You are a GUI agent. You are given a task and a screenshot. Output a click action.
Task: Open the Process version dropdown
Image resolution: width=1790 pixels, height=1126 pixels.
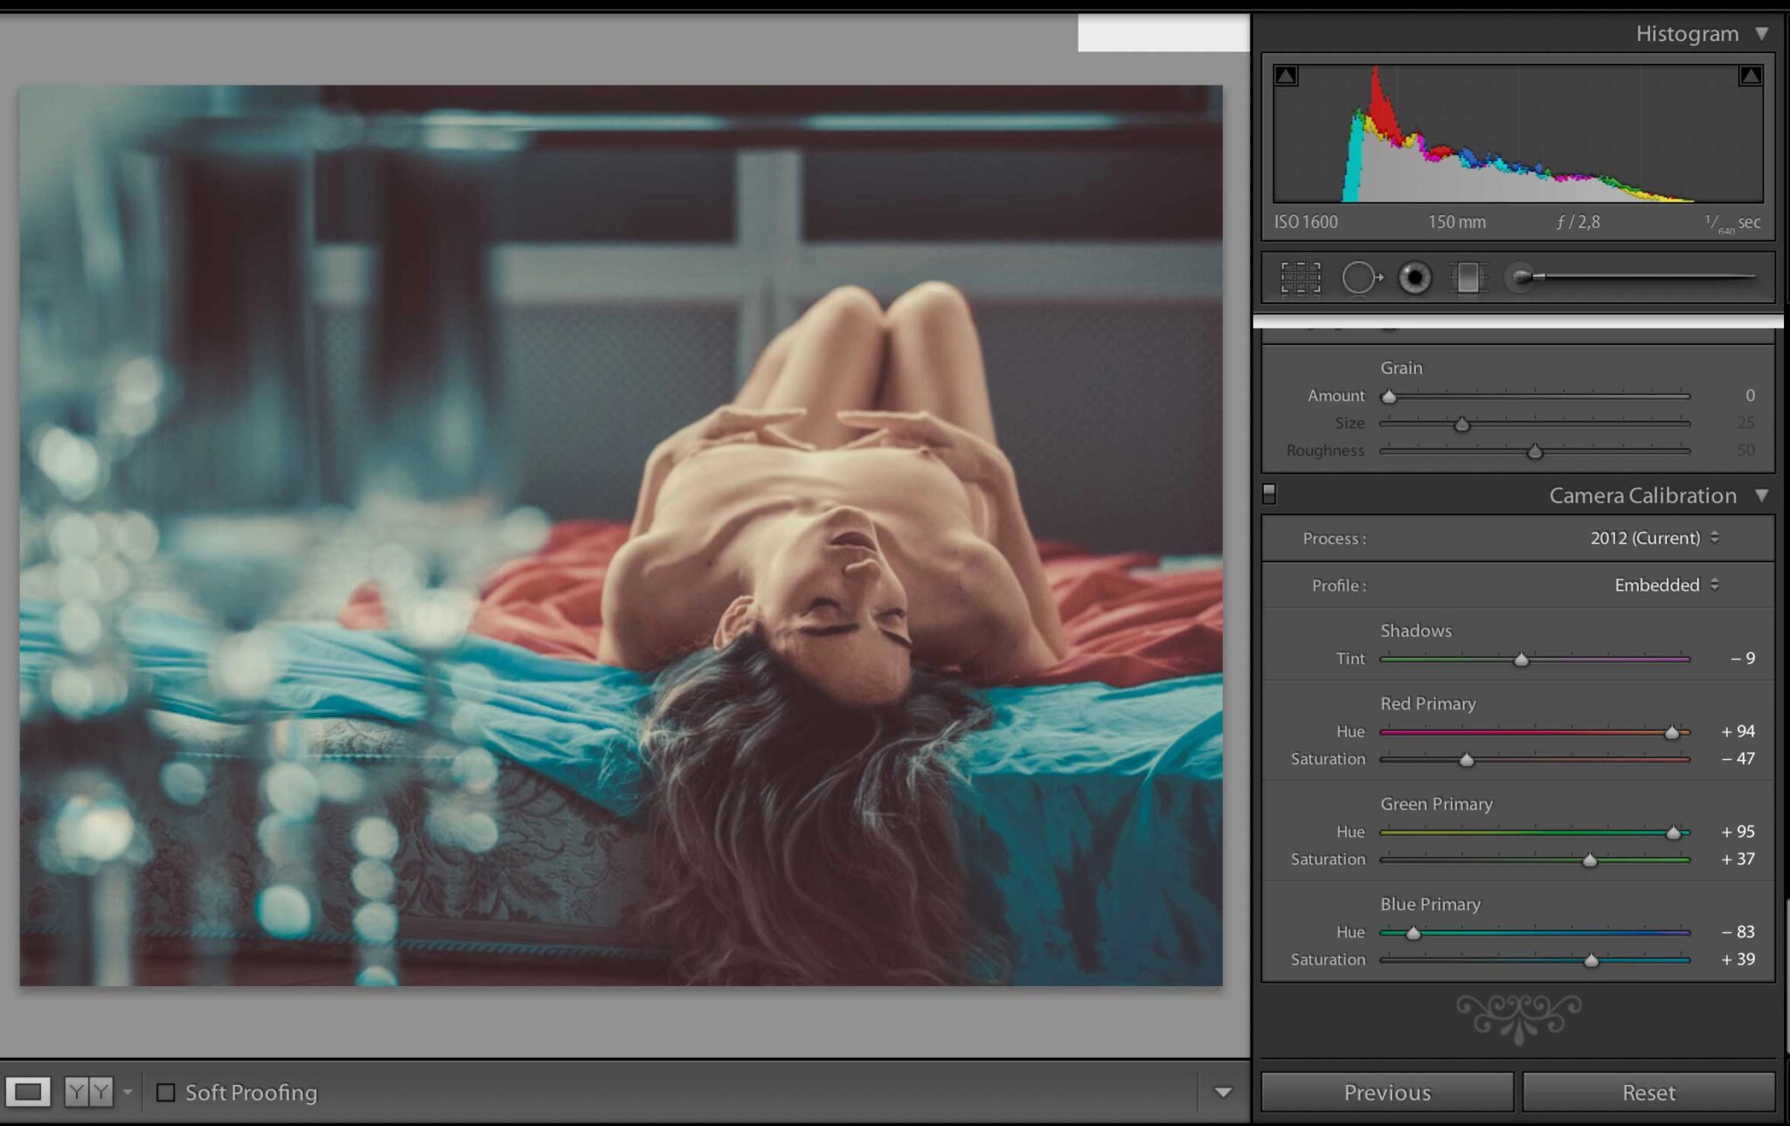(1654, 538)
